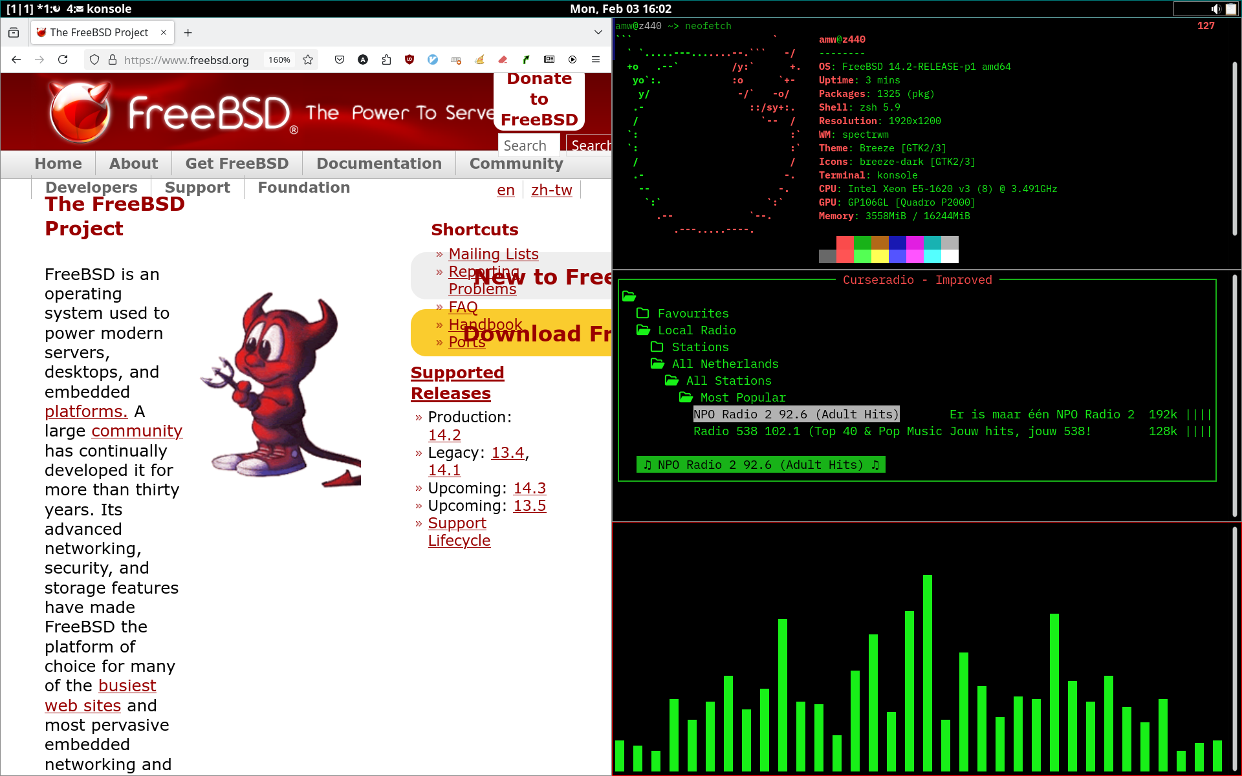This screenshot has width=1242, height=776.
Task: Click the green arrow extension icon
Action: click(526, 59)
